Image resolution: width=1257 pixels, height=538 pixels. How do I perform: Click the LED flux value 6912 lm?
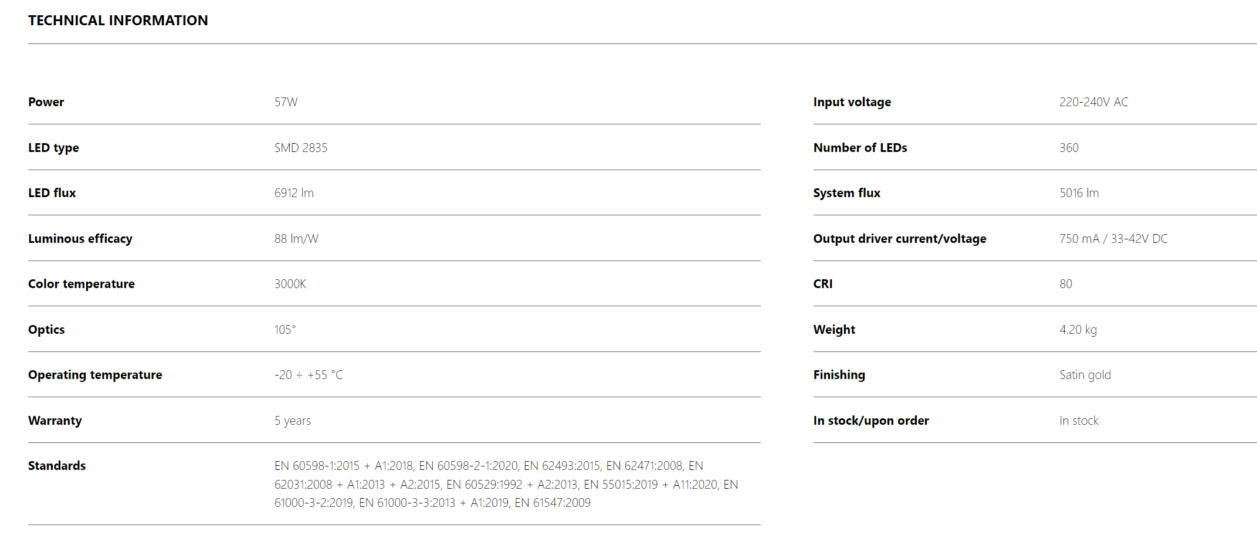[x=294, y=193]
